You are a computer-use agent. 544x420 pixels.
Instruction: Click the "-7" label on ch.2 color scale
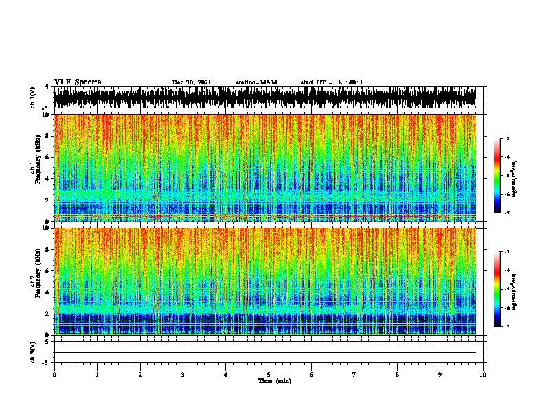pos(506,326)
